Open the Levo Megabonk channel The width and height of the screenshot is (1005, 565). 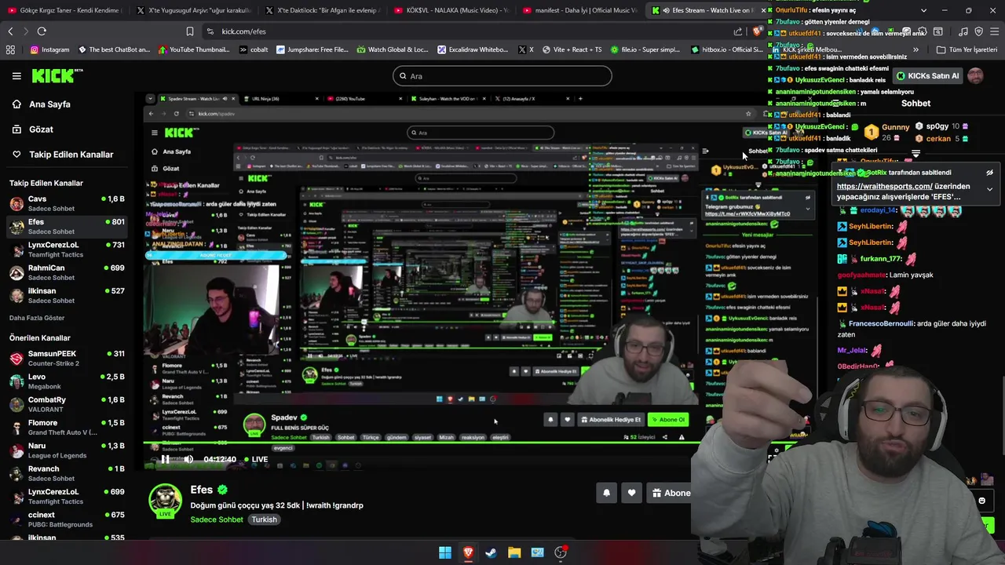[x=67, y=381]
